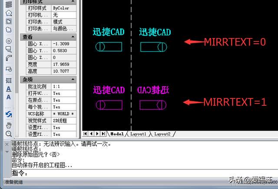Select the dotted boundary region tool
This screenshot has width=278, height=189.
point(9,21)
